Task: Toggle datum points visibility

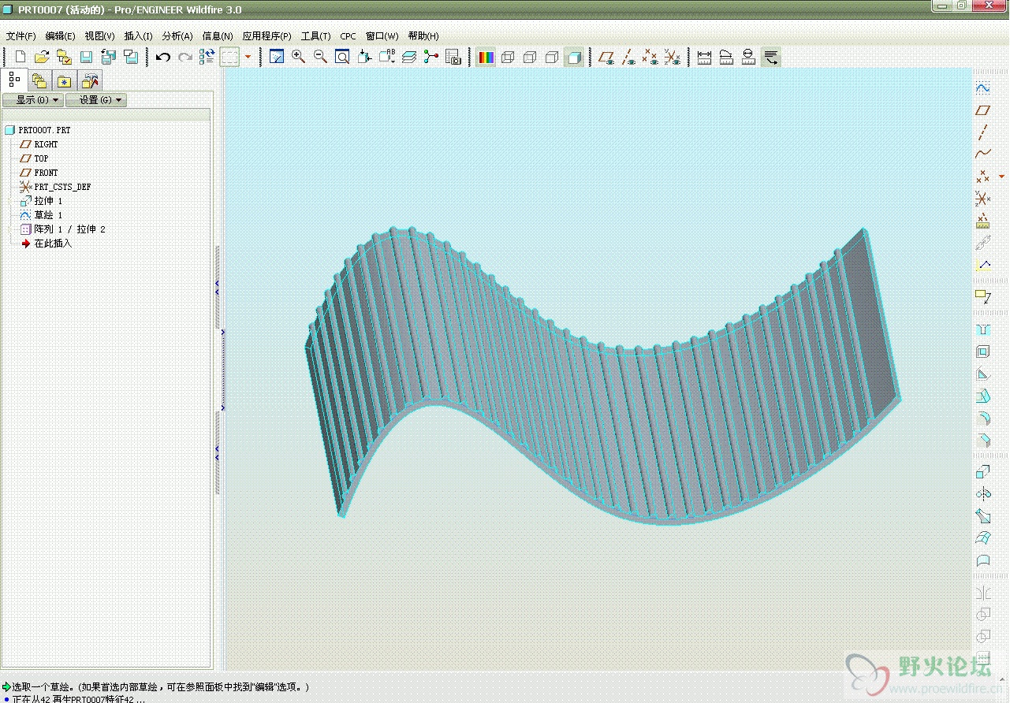Action: [x=650, y=57]
